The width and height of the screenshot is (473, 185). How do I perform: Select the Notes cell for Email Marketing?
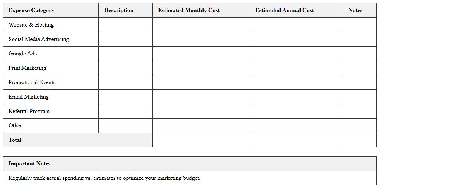point(359,97)
